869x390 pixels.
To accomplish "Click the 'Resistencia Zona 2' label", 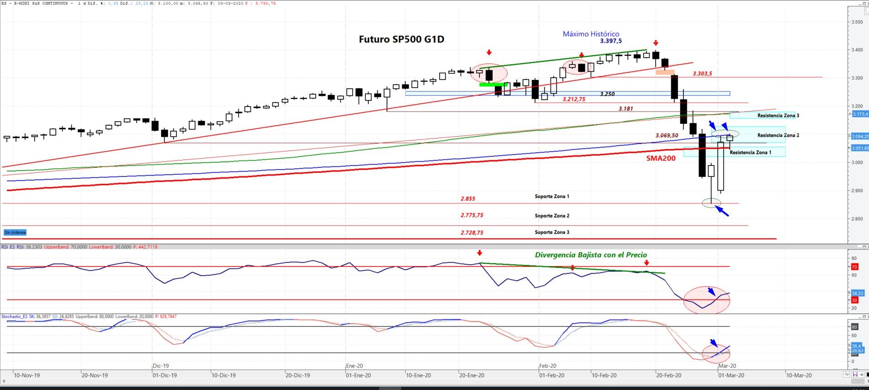I will tap(778, 135).
